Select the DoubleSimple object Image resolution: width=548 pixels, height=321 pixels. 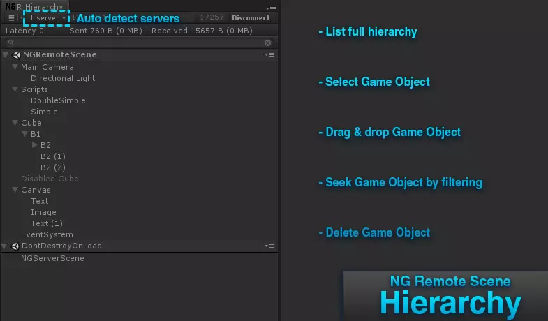[x=58, y=100]
